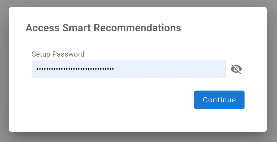Select the eye-slash icon beside the password box

(x=236, y=69)
